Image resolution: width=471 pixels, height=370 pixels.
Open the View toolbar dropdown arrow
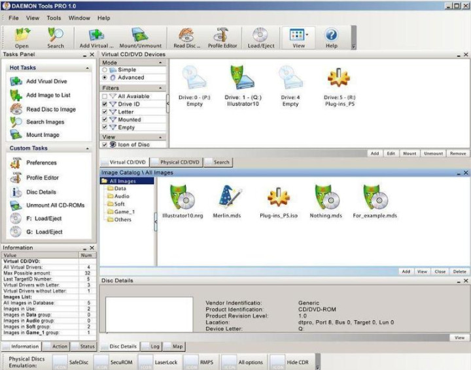click(307, 35)
